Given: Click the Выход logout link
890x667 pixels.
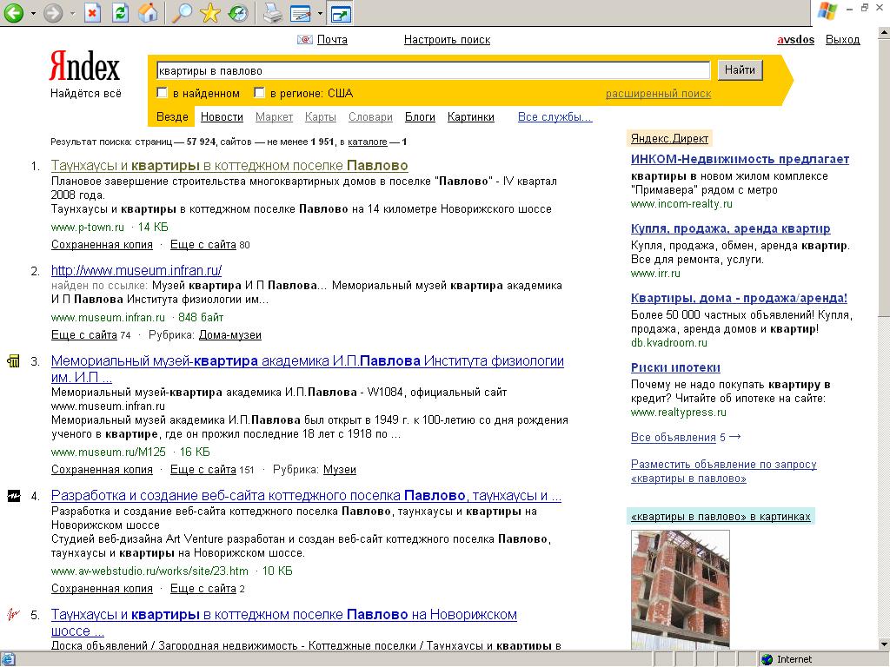Looking at the screenshot, I should coord(843,40).
